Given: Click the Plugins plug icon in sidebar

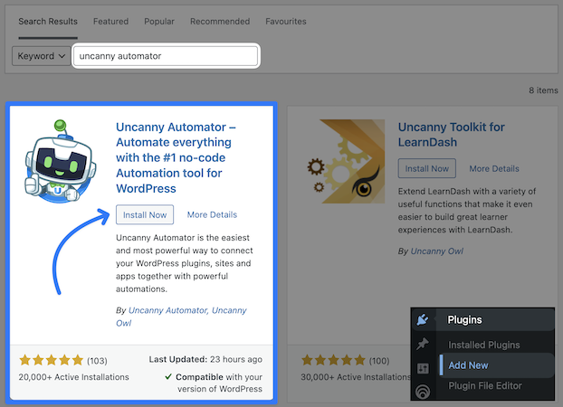Looking at the screenshot, I should [423, 319].
